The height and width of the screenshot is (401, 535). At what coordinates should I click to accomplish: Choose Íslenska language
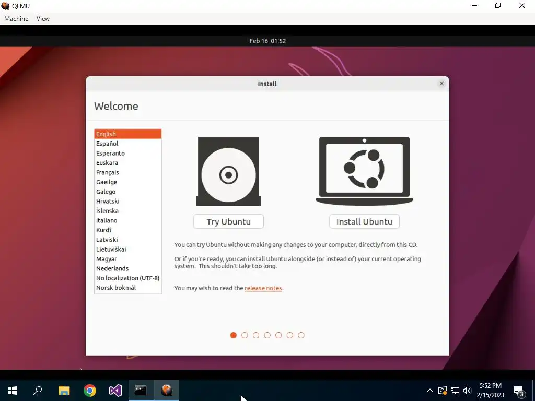128,211
